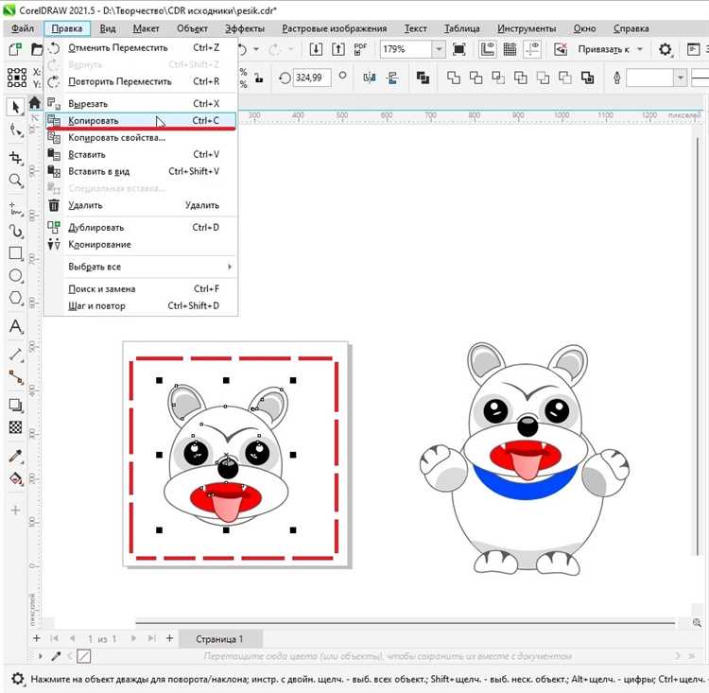Select the Pick (arrow) tool
709x693 pixels.
15,107
